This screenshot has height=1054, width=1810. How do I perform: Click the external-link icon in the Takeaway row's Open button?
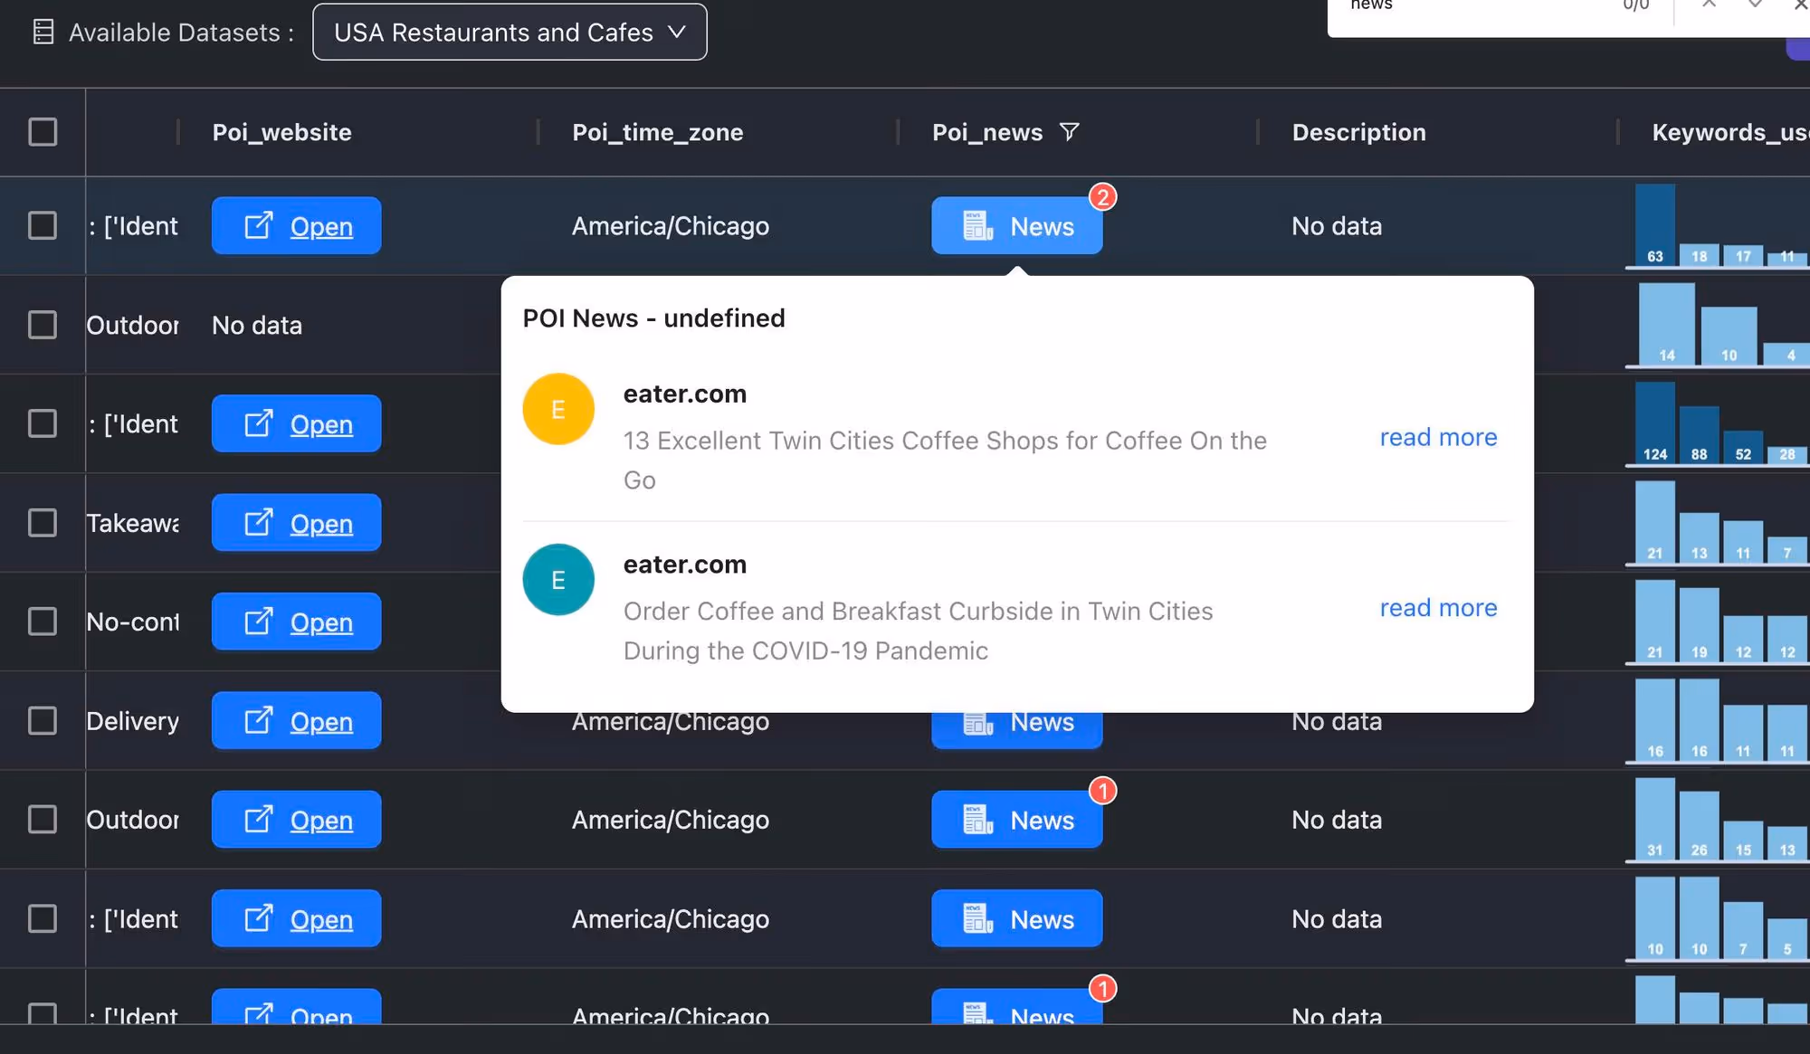pos(259,523)
